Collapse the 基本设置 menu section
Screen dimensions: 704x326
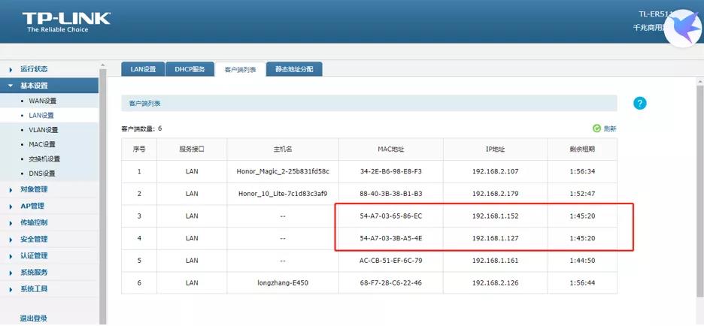[x=34, y=86]
